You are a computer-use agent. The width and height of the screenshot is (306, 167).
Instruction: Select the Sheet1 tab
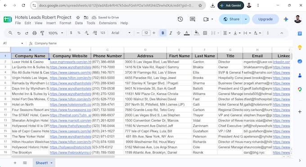(x=44, y=163)
